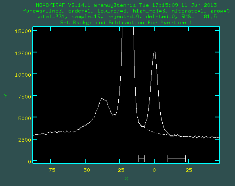Click the 7500 Y-axis tick label
This screenshot has width=235, height=186.
click(x=25, y=96)
